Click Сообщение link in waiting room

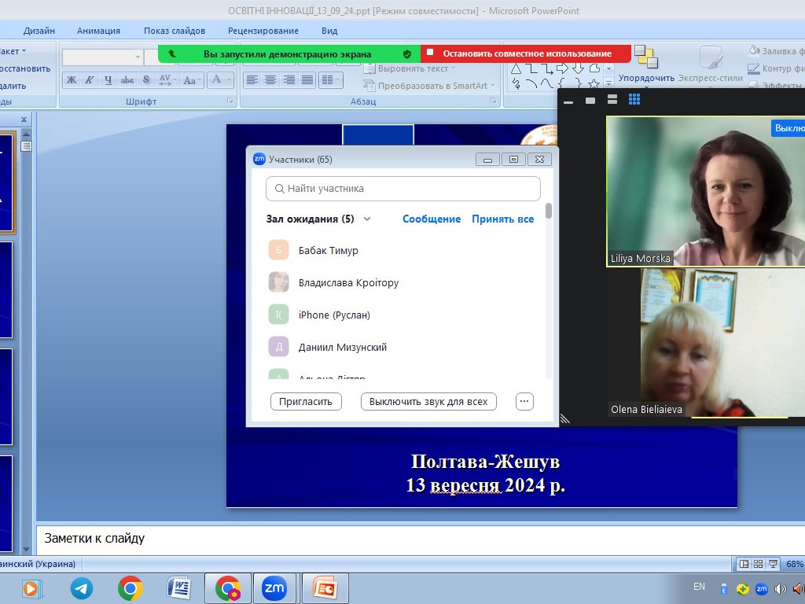432,219
